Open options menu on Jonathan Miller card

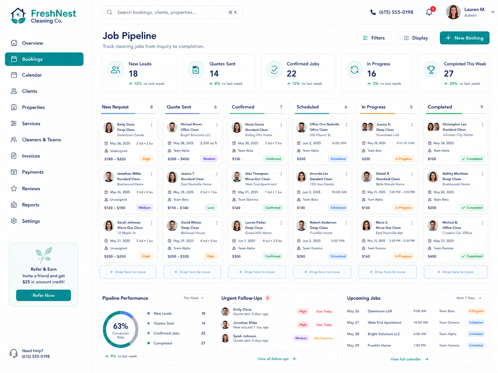tap(152, 174)
